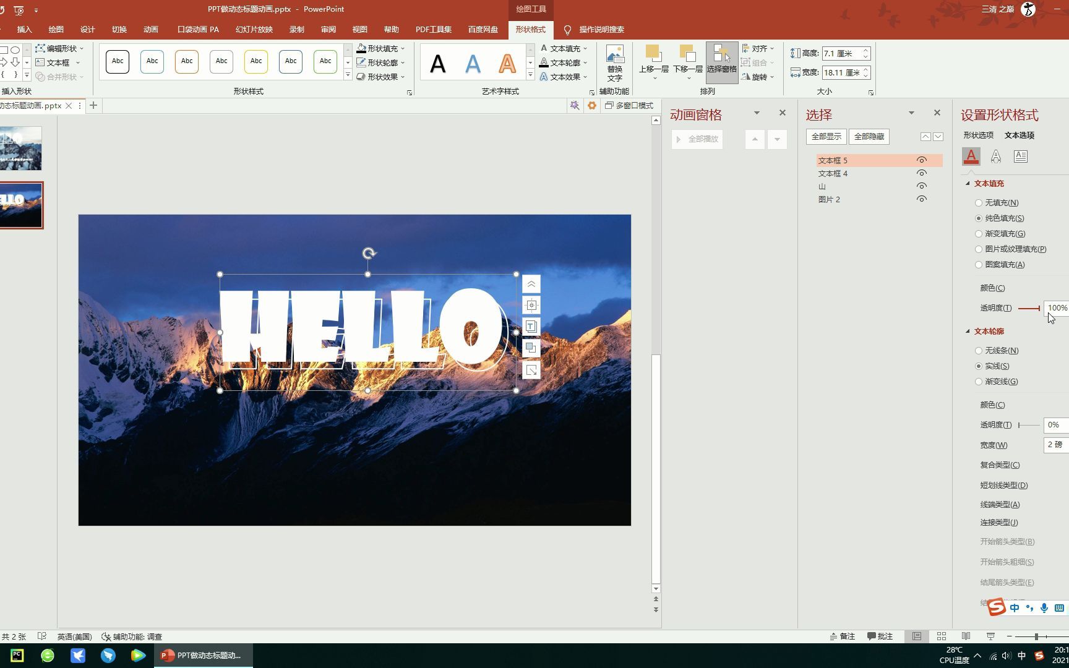Click the text T quick icon beside the slide
1069x668 pixels.
pyautogui.click(x=531, y=326)
